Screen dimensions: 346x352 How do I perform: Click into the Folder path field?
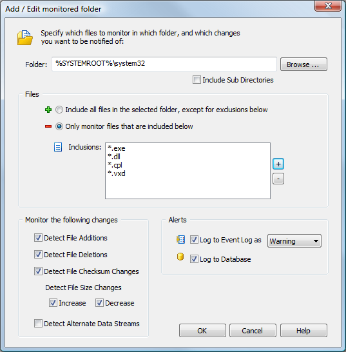(x=164, y=64)
